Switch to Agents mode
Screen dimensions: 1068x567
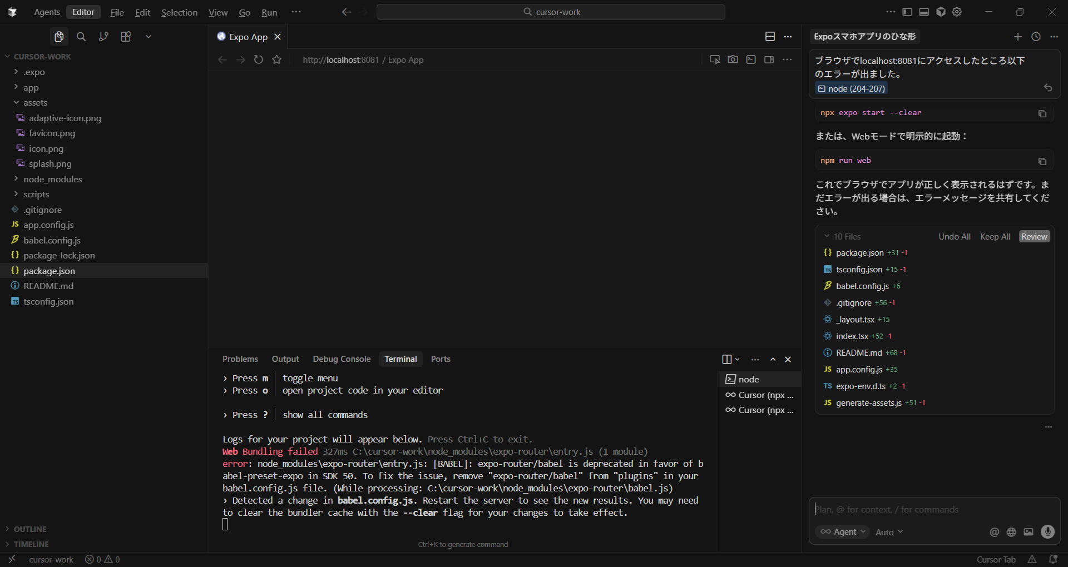pyautogui.click(x=47, y=12)
